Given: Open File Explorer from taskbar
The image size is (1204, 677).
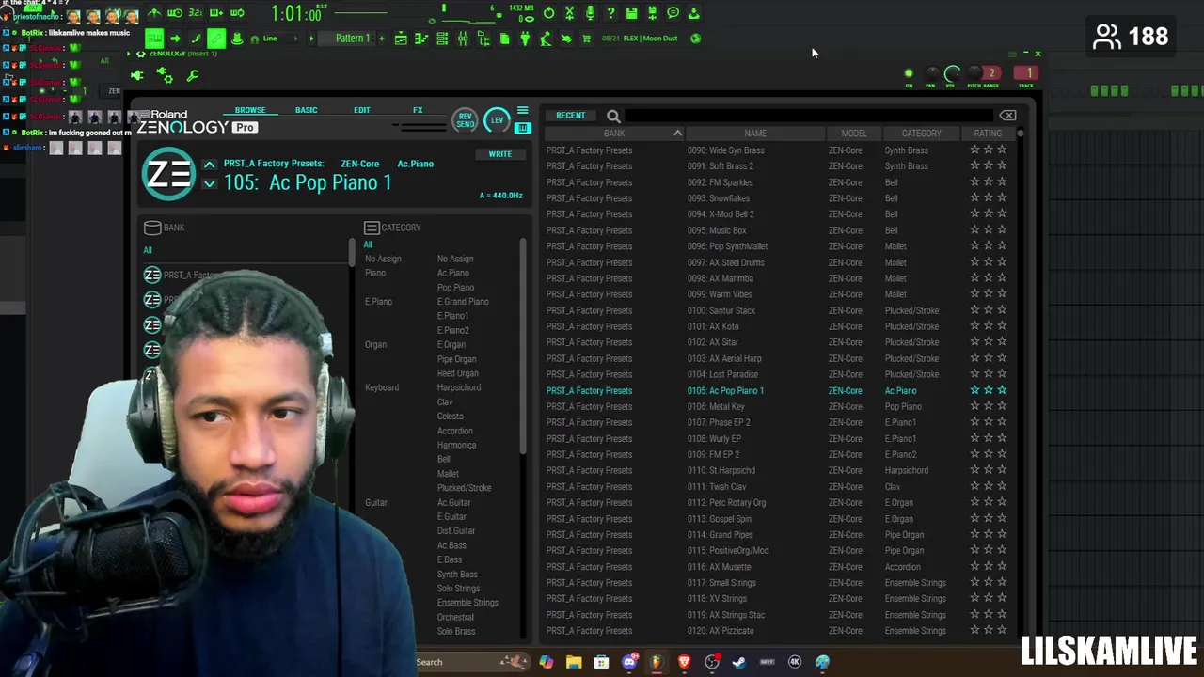Looking at the screenshot, I should (574, 663).
